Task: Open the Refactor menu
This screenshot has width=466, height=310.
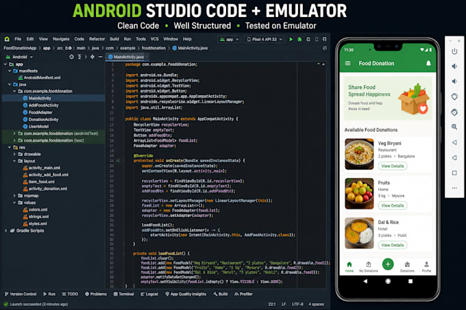Action: (x=97, y=39)
